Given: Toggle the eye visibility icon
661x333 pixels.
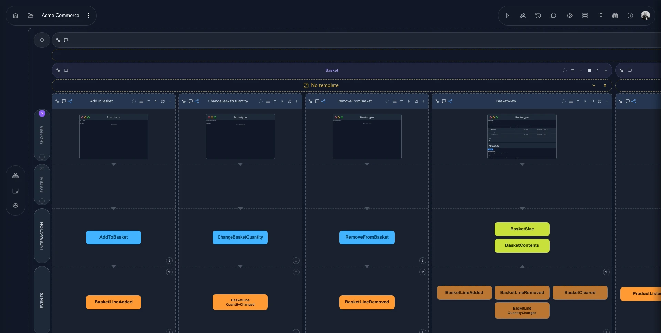Looking at the screenshot, I should pos(570,16).
